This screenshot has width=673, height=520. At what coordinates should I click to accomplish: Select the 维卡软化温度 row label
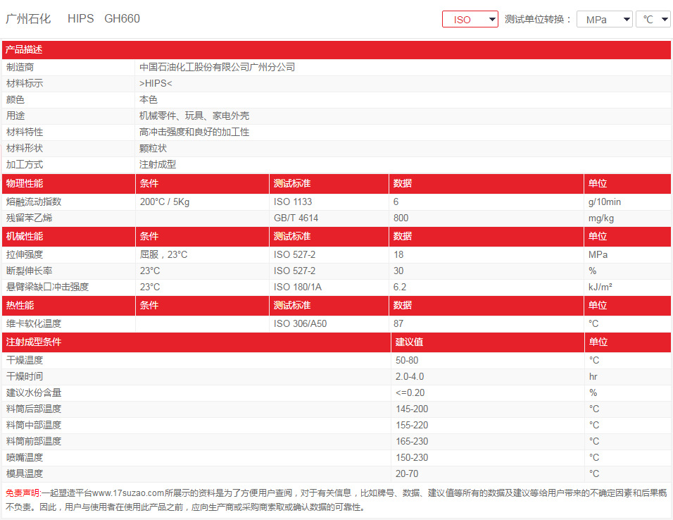click(x=34, y=323)
